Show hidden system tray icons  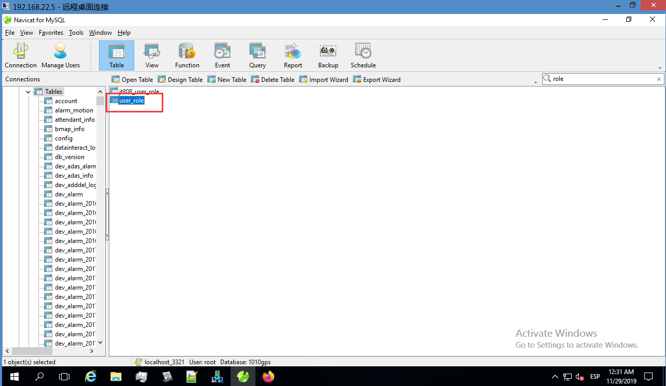(x=555, y=377)
